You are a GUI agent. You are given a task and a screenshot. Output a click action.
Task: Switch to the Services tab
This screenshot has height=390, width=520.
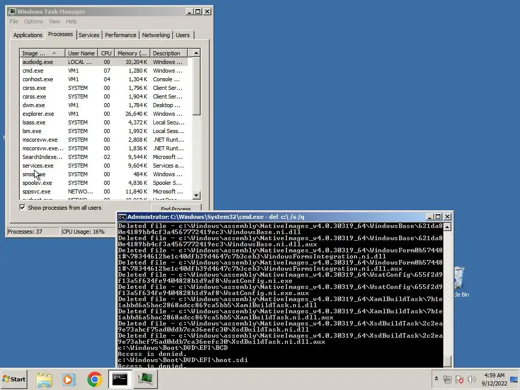pos(89,35)
